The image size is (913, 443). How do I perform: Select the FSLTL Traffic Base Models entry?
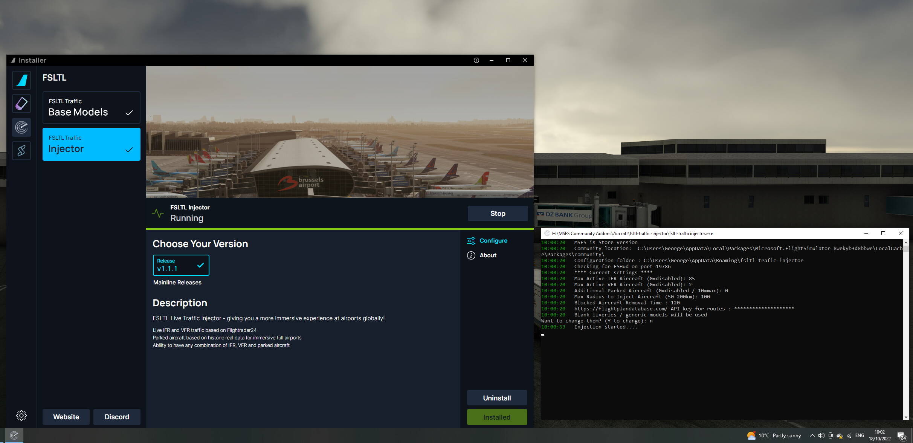tap(91, 107)
